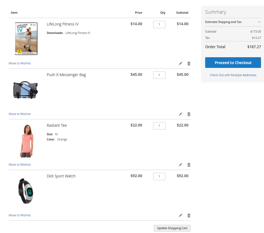Focus quantity field for Radiant Tee
Image resolution: width=264 pixels, height=233 pixels.
[159, 126]
